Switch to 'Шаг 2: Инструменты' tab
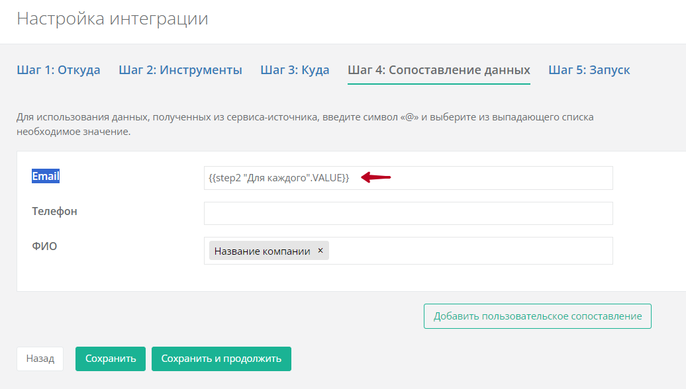 coord(180,70)
